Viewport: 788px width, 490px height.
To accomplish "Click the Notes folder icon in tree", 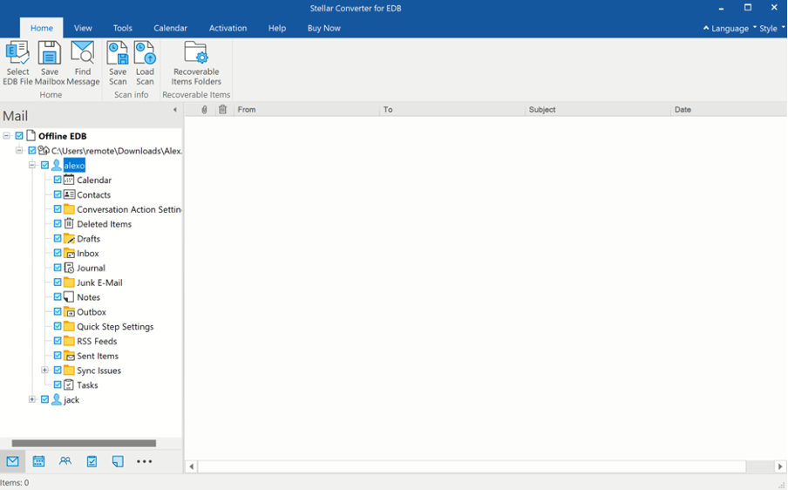I will pos(69,297).
